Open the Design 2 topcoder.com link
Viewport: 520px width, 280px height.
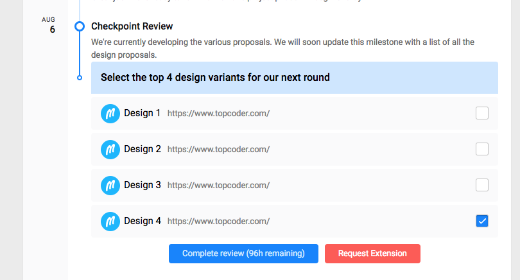pyautogui.click(x=218, y=149)
